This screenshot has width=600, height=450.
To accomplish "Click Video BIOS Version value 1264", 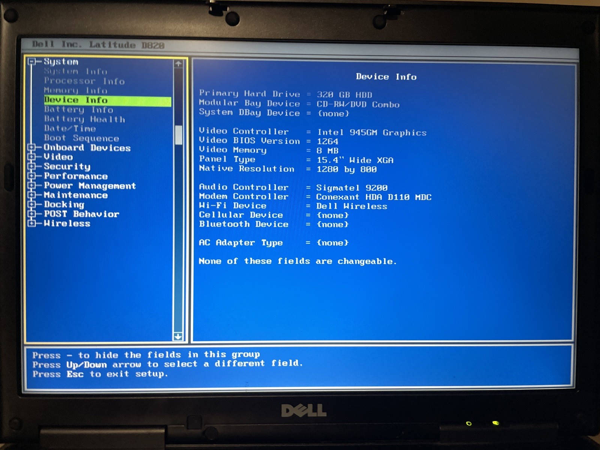I will [x=328, y=142].
